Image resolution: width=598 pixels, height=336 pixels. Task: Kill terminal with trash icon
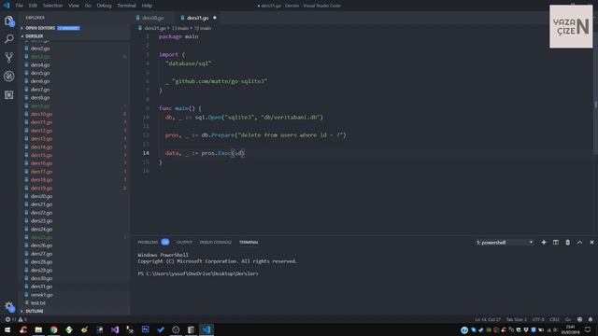[x=567, y=243]
